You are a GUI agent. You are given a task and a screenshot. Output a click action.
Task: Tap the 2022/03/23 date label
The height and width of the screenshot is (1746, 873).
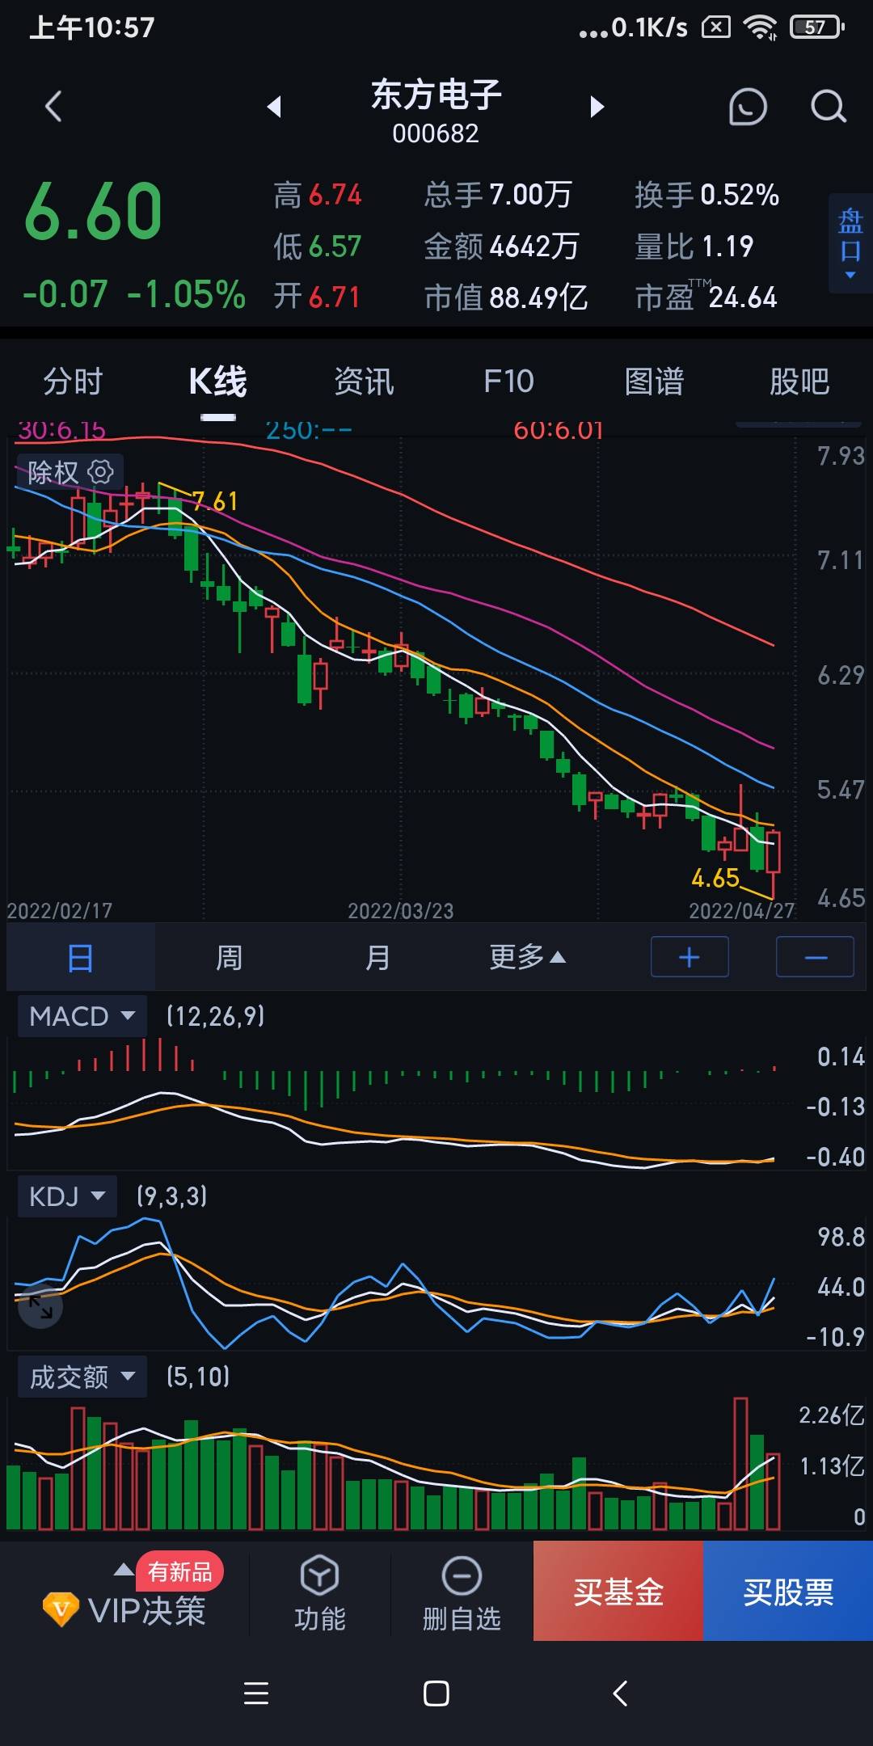coord(401,911)
